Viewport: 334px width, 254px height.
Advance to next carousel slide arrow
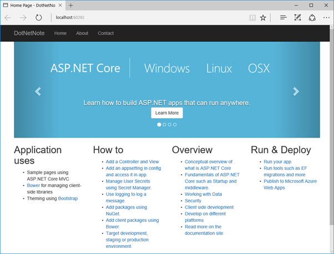296,92
